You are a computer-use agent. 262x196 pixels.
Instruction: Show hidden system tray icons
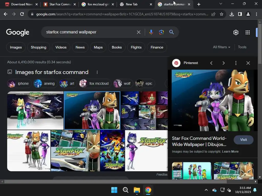(206, 190)
